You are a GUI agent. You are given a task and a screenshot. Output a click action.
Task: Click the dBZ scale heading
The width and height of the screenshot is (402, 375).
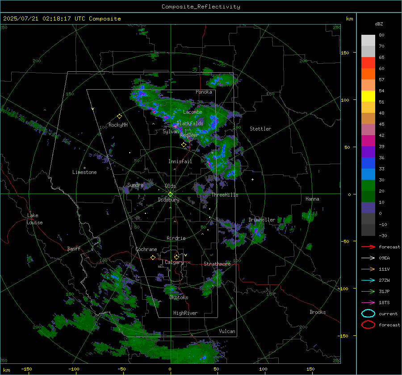click(x=379, y=24)
